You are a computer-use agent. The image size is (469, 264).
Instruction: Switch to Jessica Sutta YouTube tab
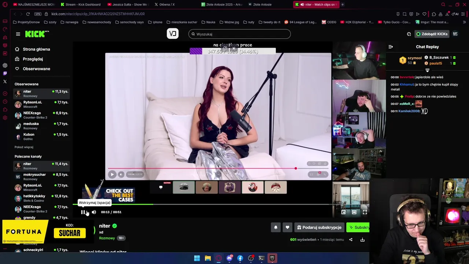pyautogui.click(x=128, y=4)
